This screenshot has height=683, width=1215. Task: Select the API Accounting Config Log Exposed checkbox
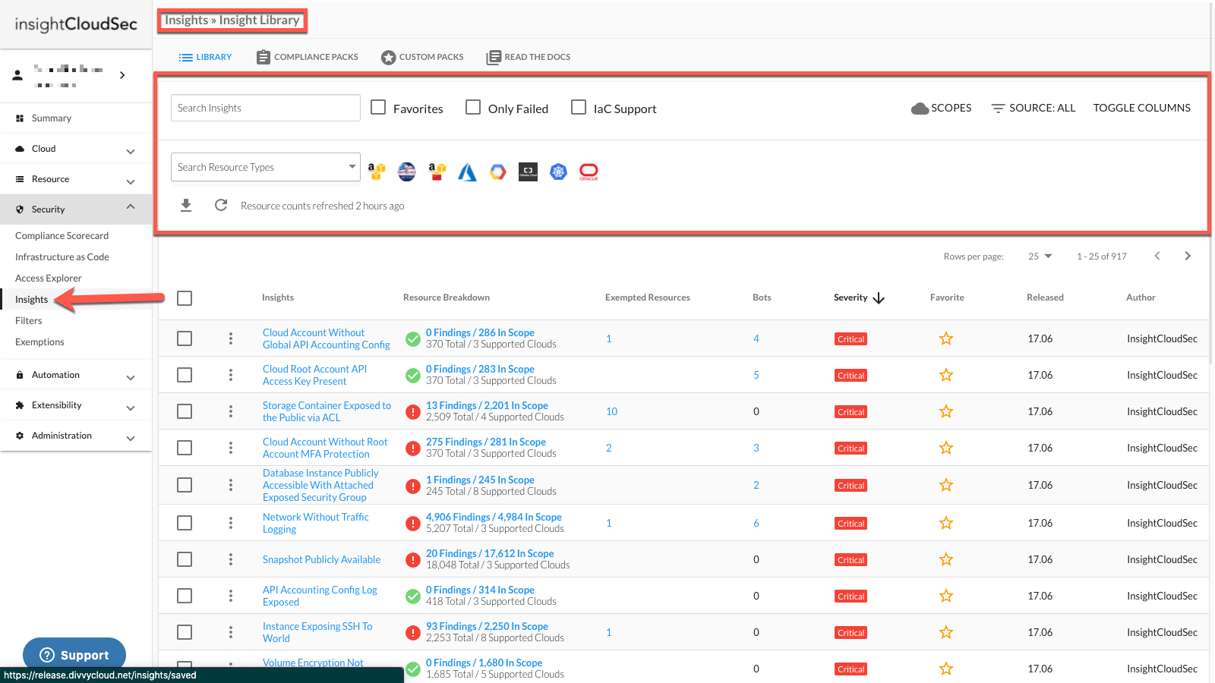click(x=185, y=596)
